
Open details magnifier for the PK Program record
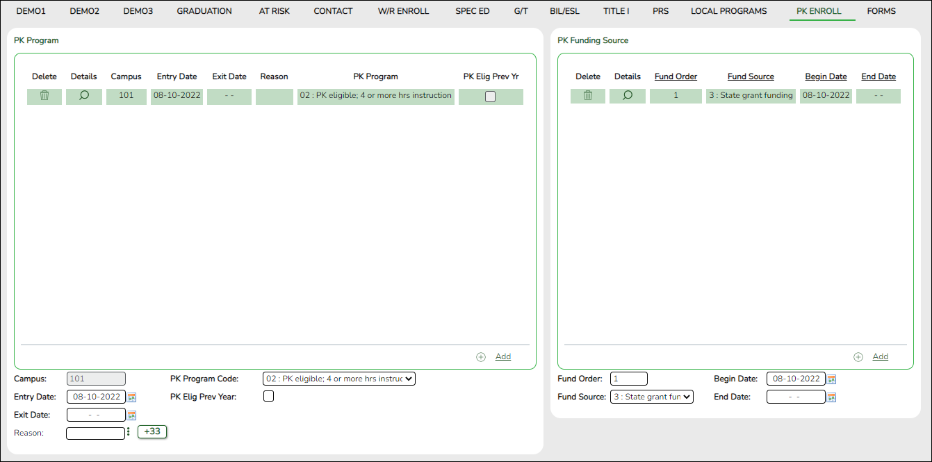point(83,96)
